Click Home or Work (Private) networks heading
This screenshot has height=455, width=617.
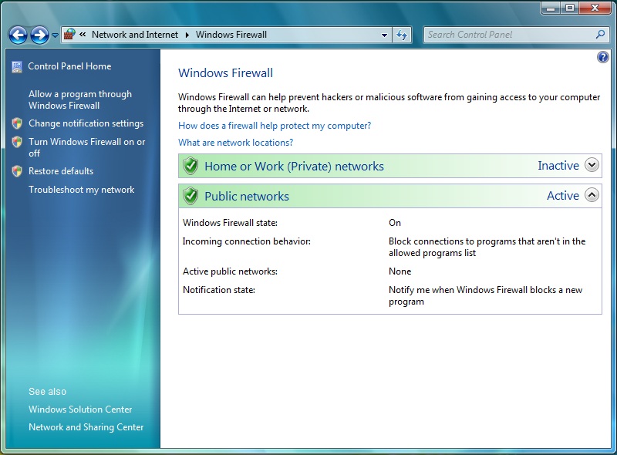(x=294, y=166)
